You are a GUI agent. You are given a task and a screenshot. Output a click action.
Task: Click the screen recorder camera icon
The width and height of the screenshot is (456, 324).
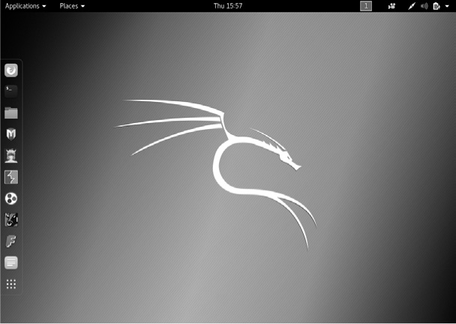(391, 6)
